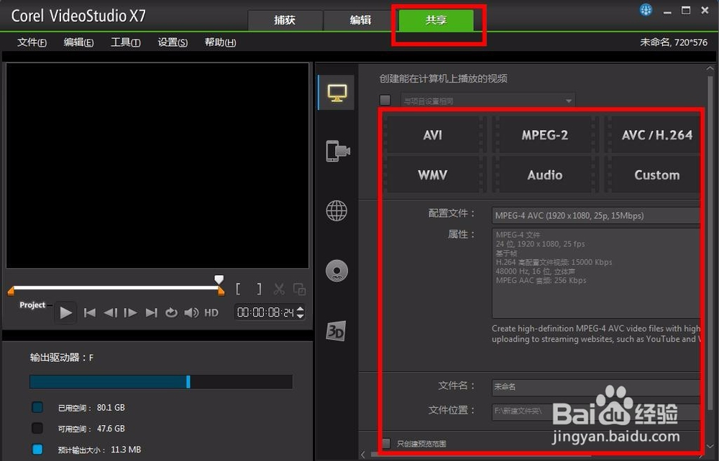The image size is (719, 461).
Task: Click the available space black swatch
Action: (37, 428)
